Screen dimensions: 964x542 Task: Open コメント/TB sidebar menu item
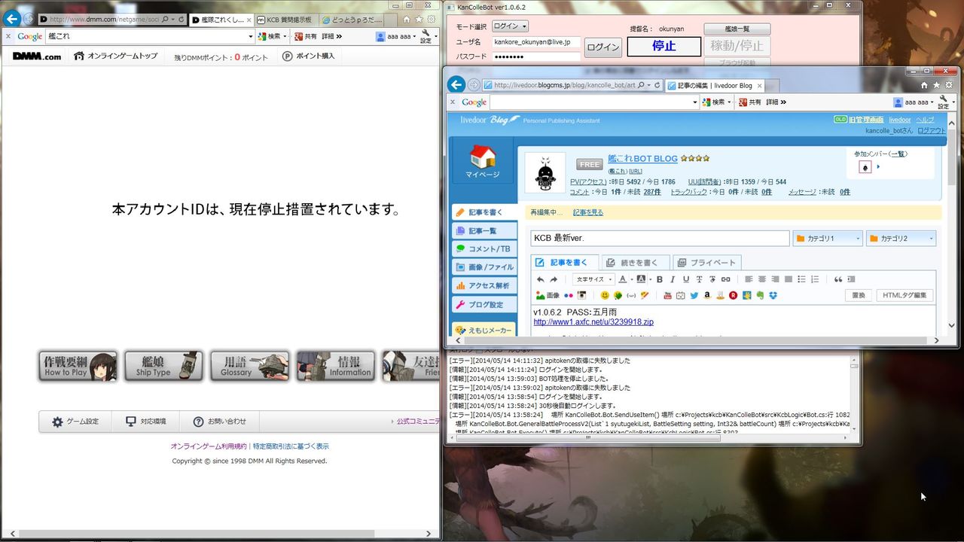485,248
